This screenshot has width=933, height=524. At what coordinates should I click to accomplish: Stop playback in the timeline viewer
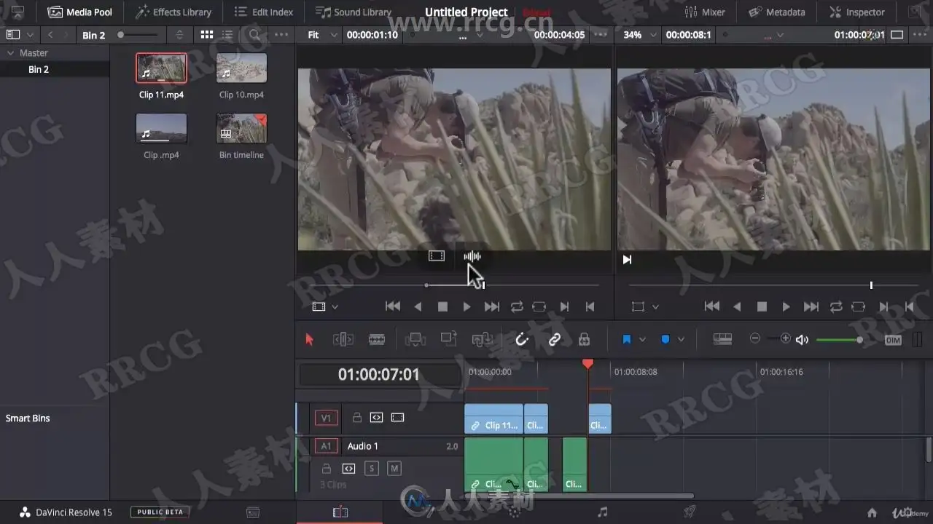pos(762,307)
